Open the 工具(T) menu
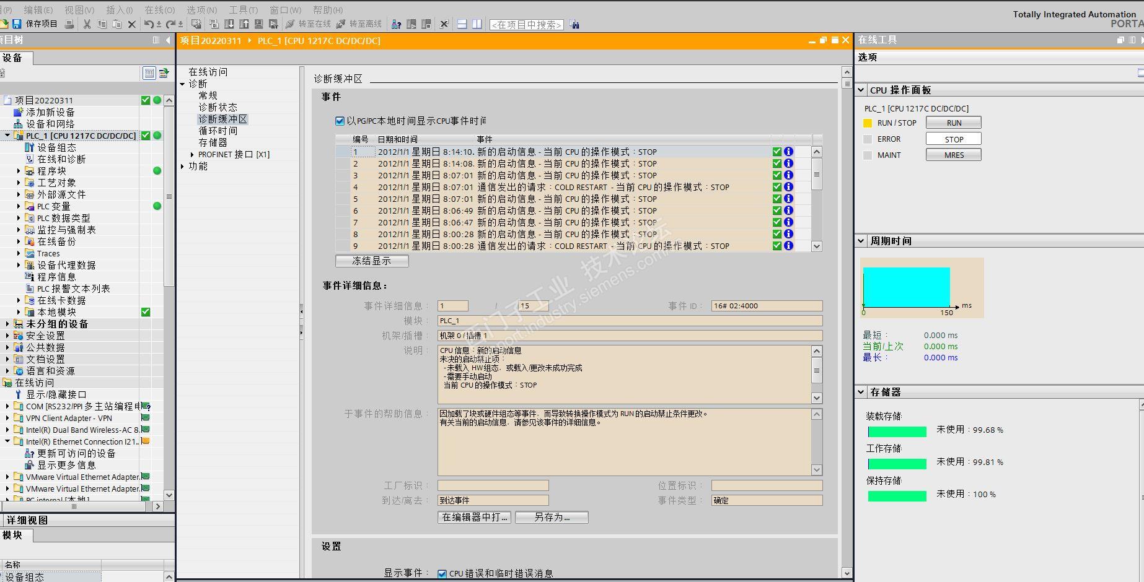Screen dimensions: 1144x582 [244, 10]
